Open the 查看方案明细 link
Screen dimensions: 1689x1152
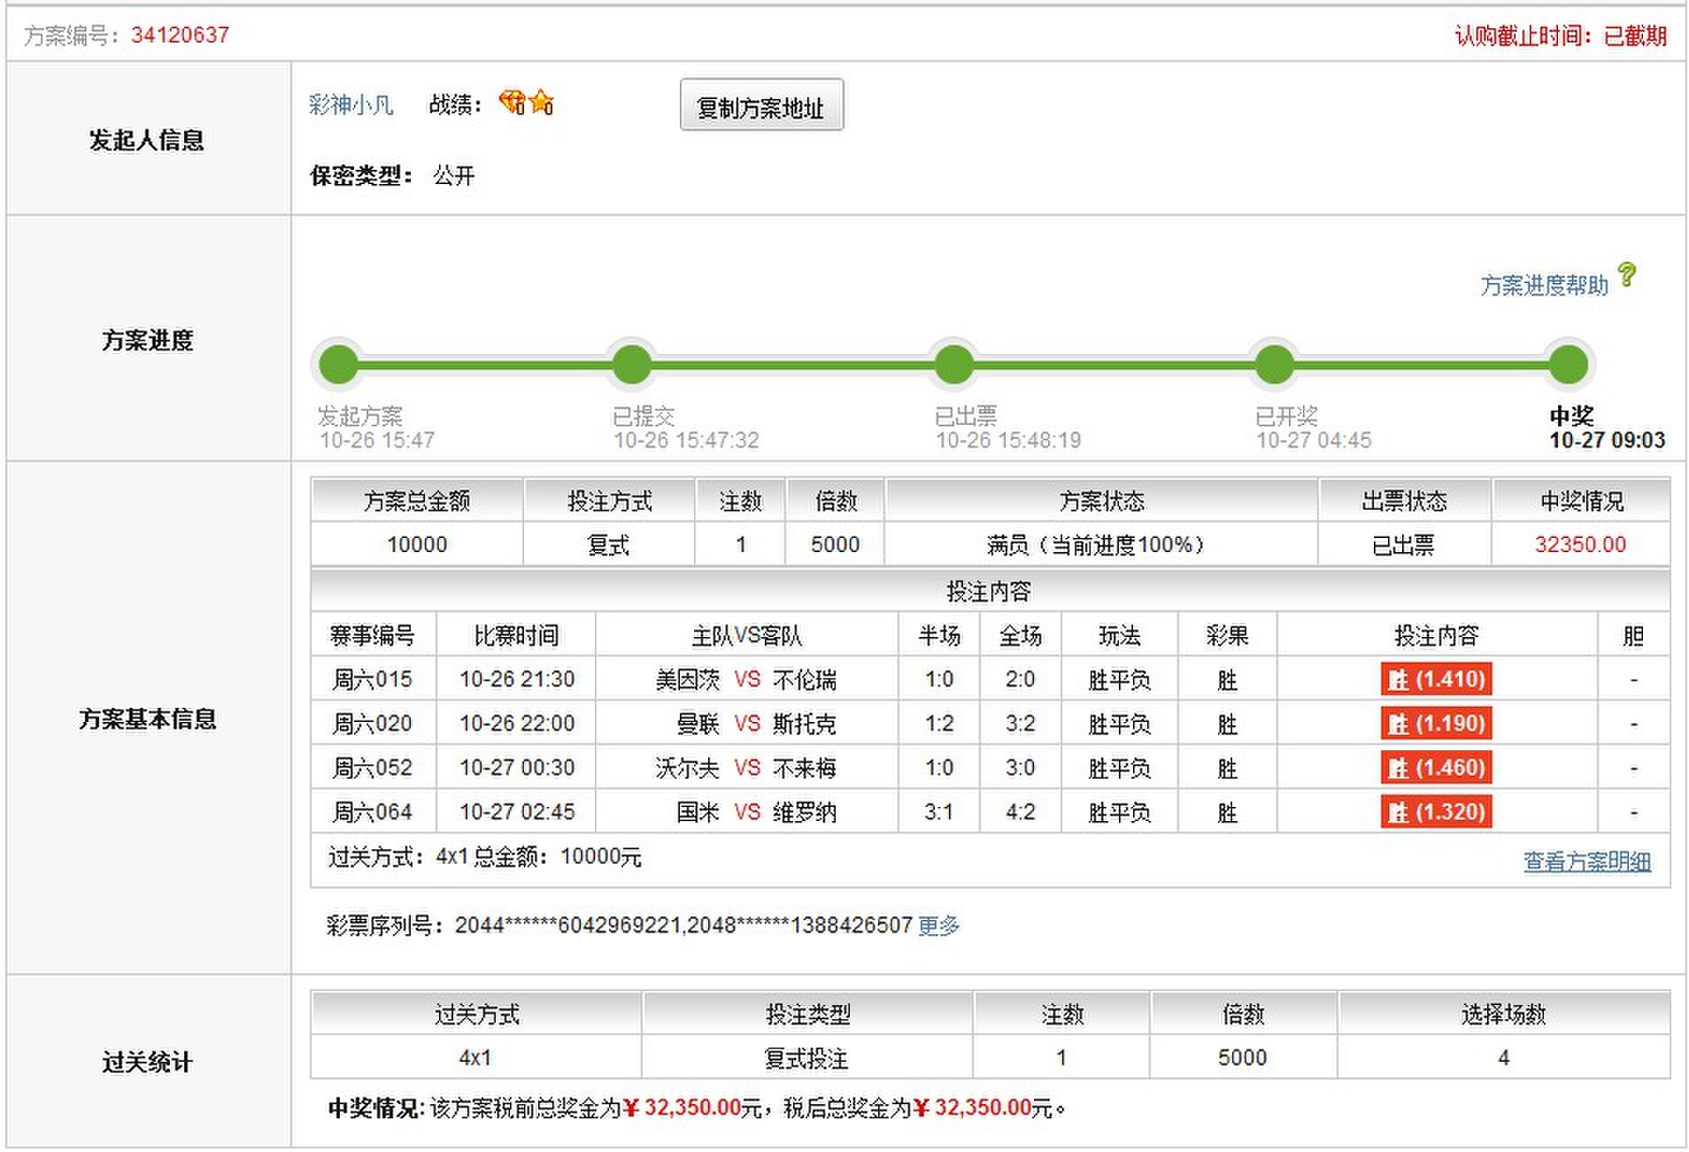[1586, 861]
